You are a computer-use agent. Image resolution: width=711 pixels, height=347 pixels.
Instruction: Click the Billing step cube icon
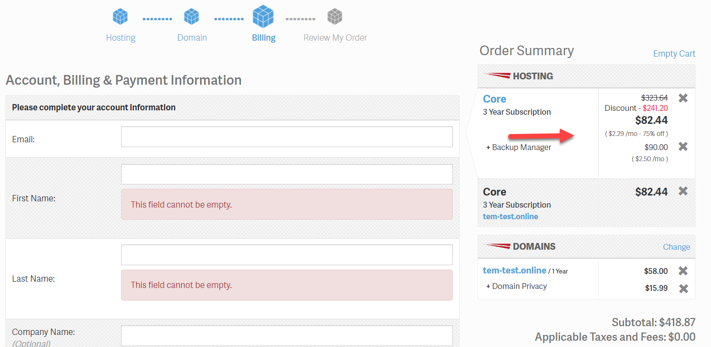(x=263, y=16)
